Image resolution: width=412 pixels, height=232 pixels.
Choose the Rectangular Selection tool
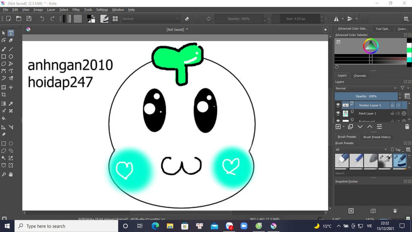[x=4, y=144]
